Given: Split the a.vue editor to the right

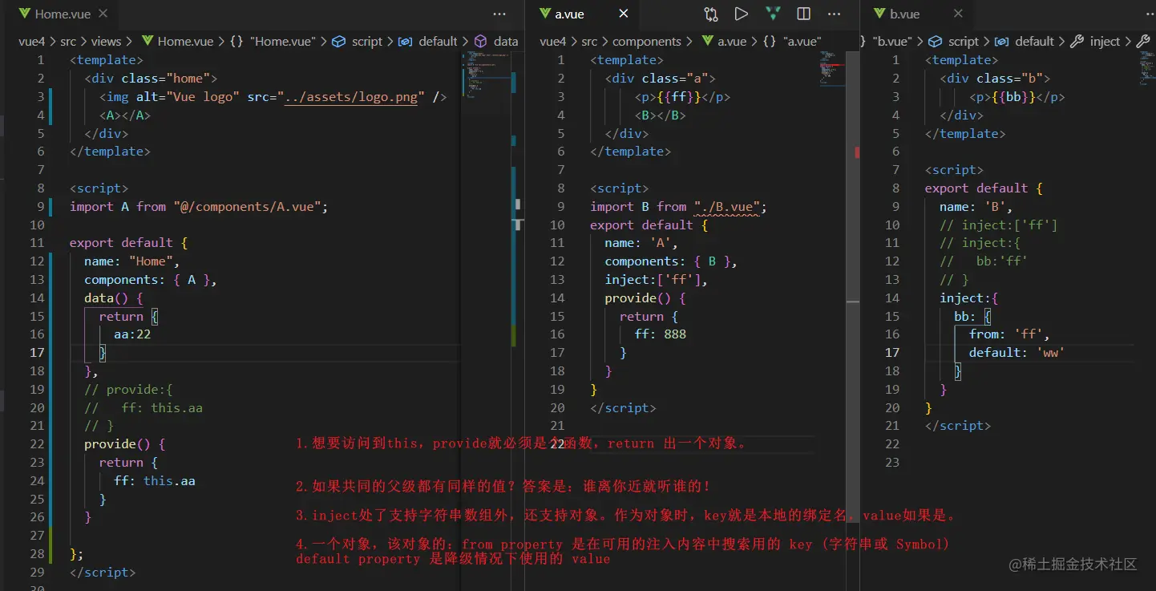Looking at the screenshot, I should coord(803,14).
